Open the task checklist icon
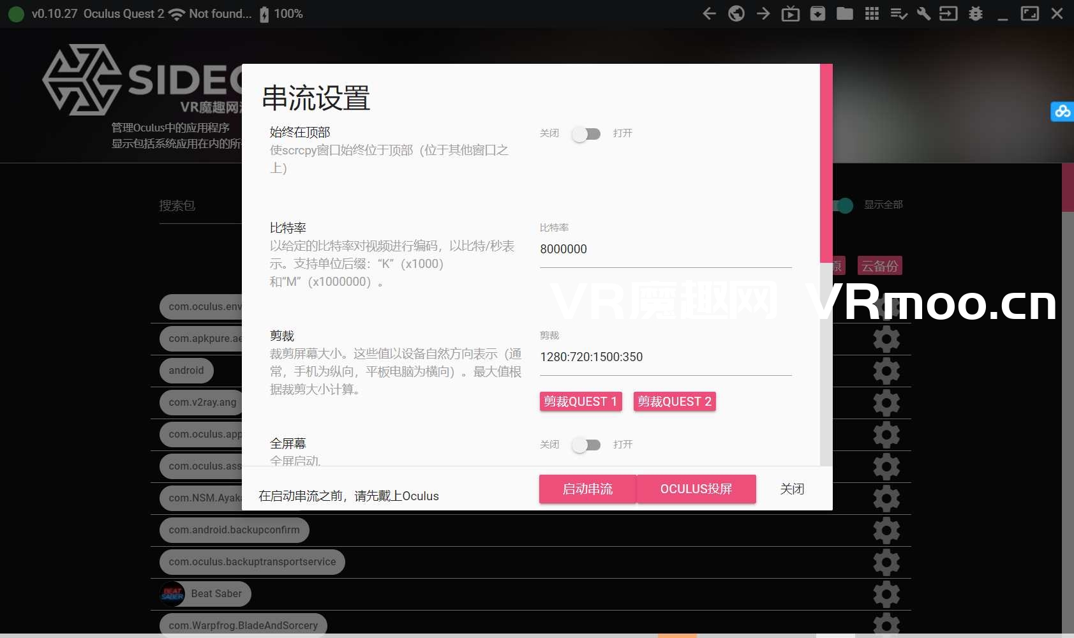 [x=899, y=13]
